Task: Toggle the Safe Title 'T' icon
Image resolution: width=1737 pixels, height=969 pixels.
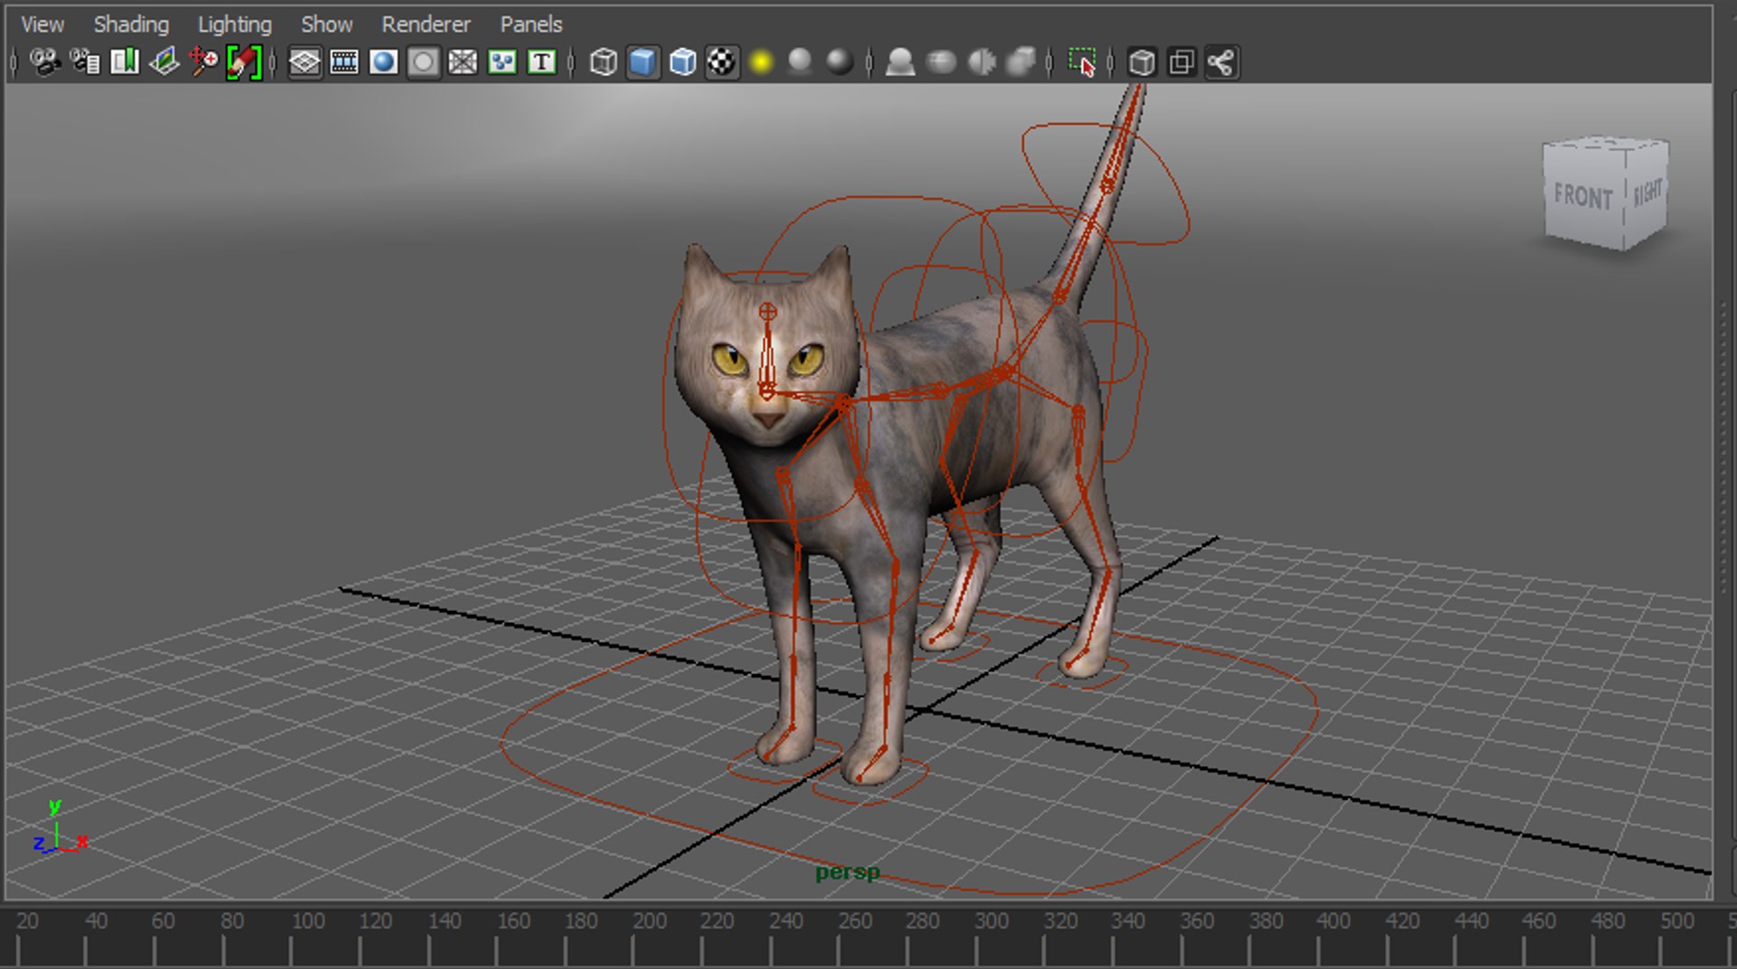Action: [x=541, y=62]
